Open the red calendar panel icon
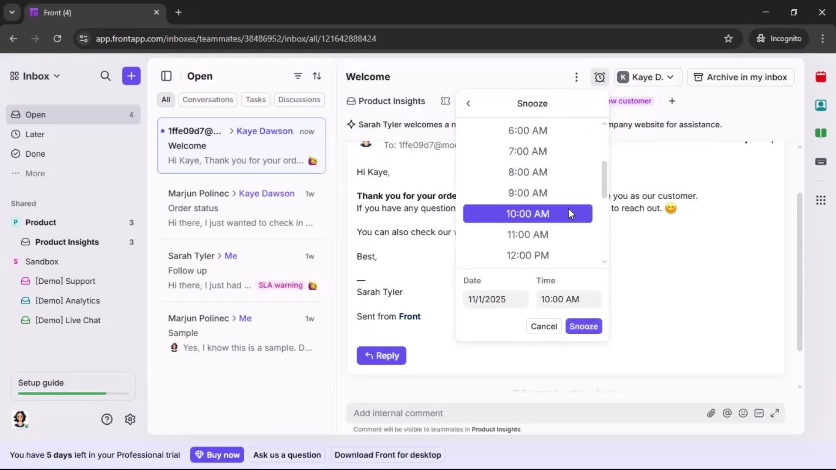Screen dimensions: 836x470 click(x=821, y=77)
